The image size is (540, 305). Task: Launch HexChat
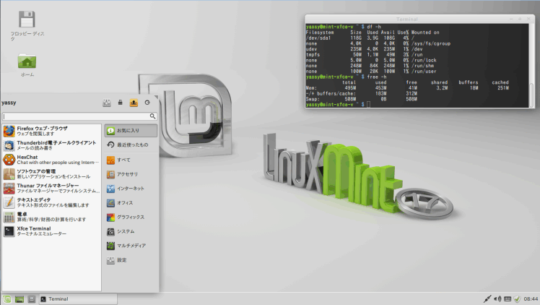52,160
